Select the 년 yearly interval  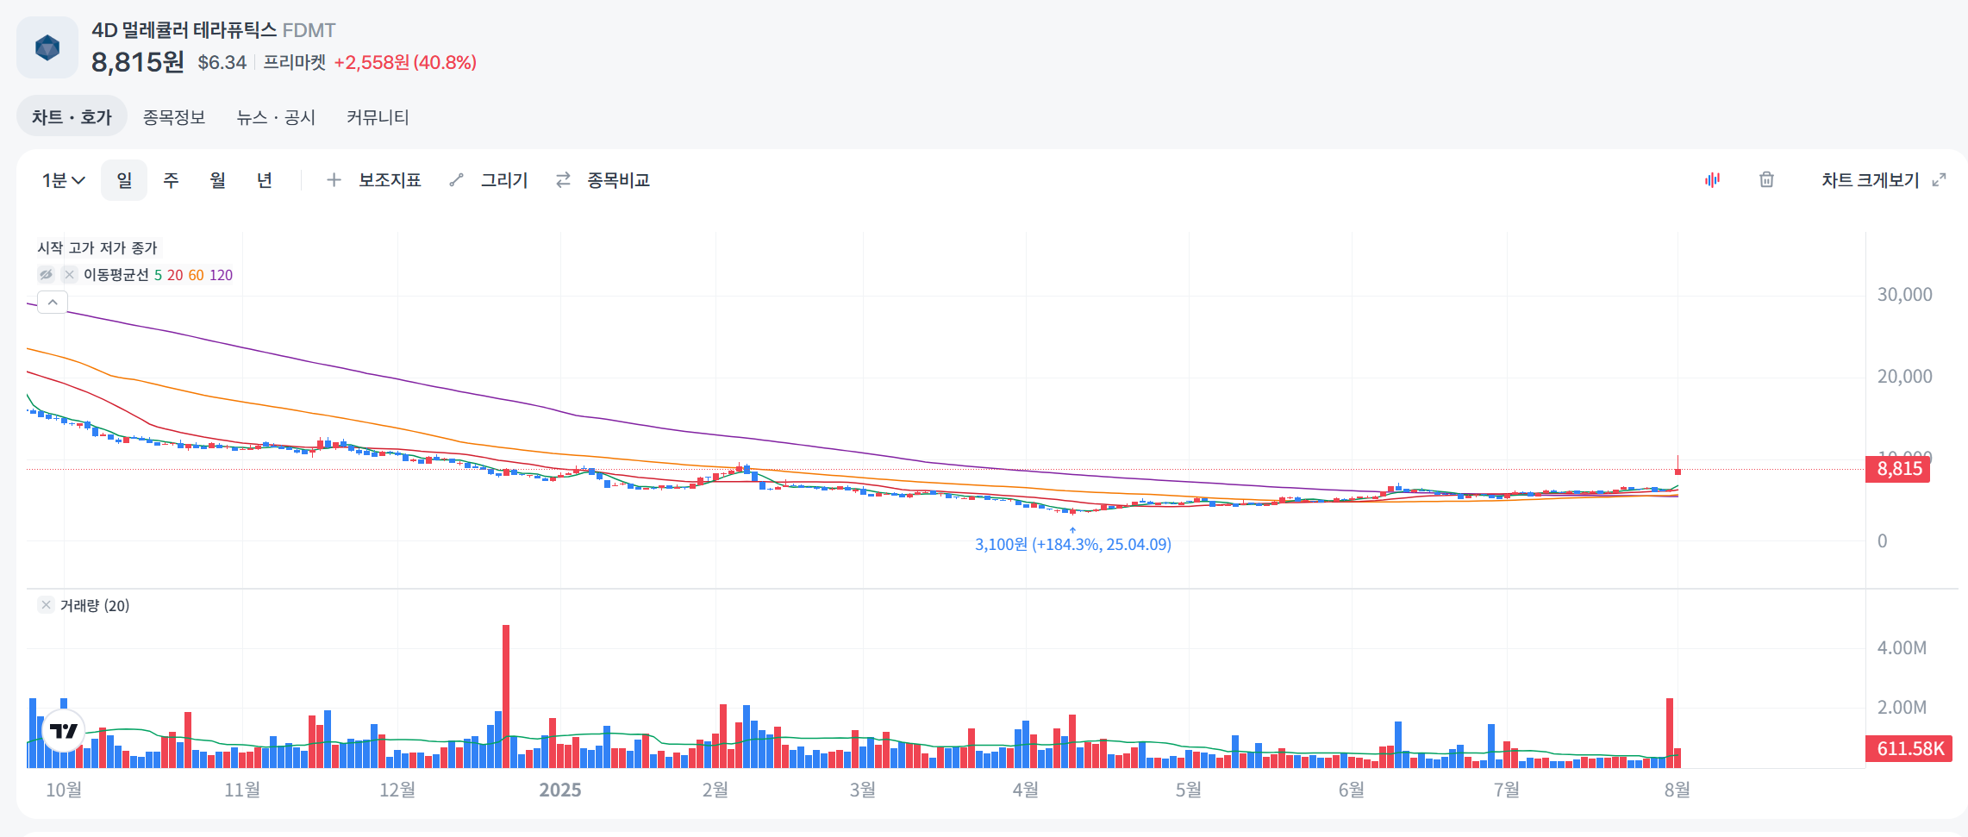pyautogui.click(x=264, y=180)
